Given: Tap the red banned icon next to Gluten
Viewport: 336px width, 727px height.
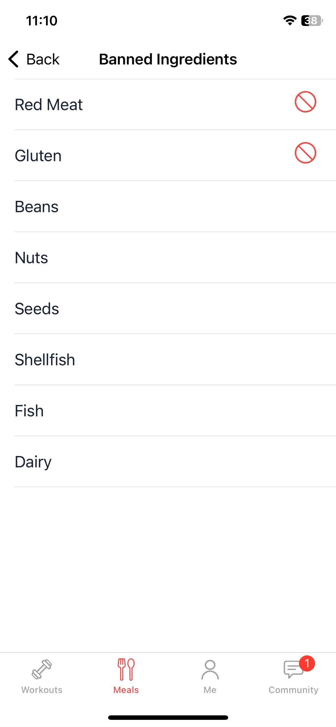Looking at the screenshot, I should point(305,153).
